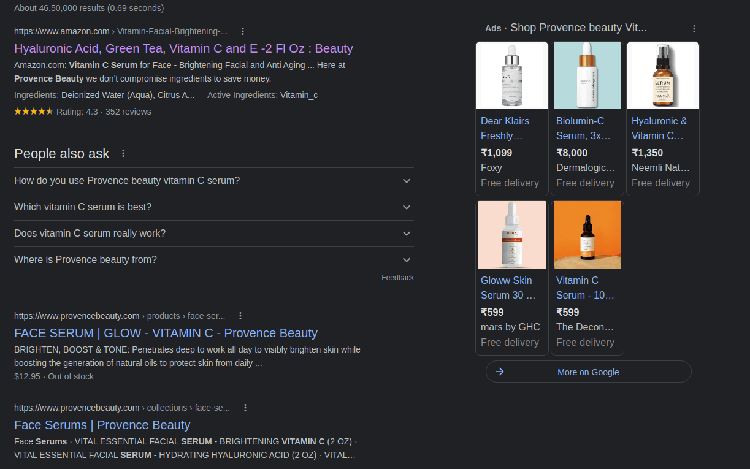Expand 'Where is Provence beauty from?'
The height and width of the screenshot is (469, 750).
coord(214,260)
